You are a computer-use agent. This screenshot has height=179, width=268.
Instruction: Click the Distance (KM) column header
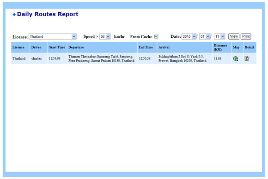click(222, 47)
